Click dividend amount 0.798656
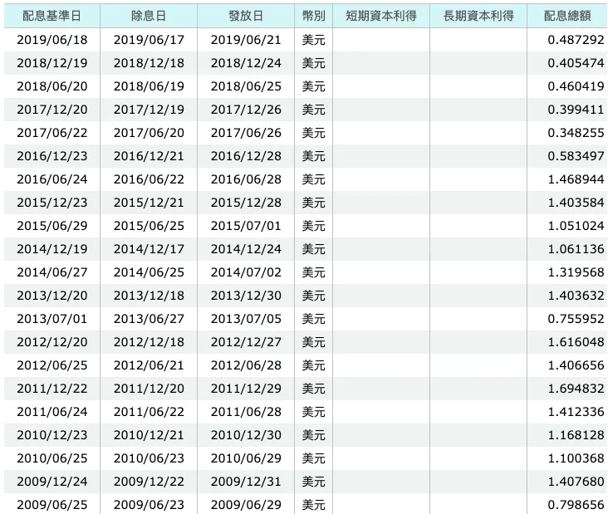Image resolution: width=608 pixels, height=514 pixels. [x=576, y=505]
